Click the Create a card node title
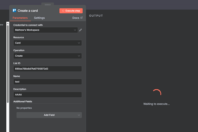Image resolution: width=198 pixels, height=132 pixels. pos(28,11)
